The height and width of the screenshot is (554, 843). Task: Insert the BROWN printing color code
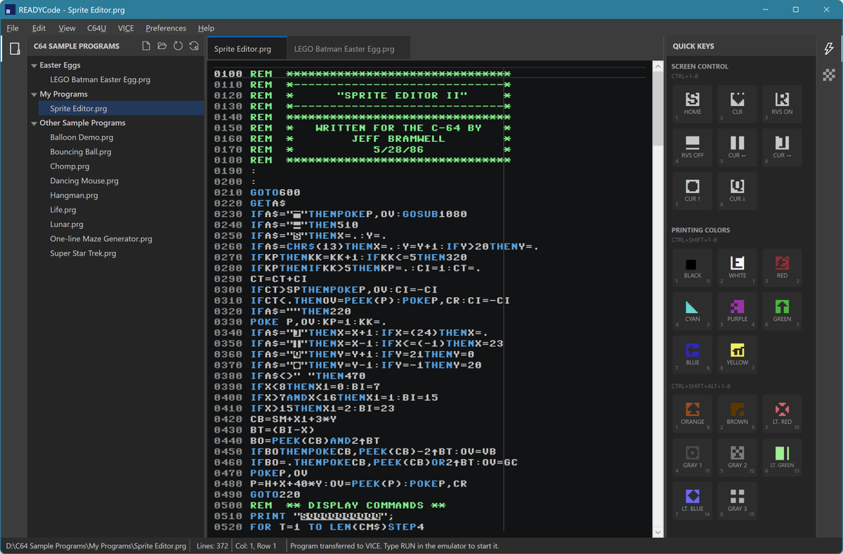(x=738, y=414)
